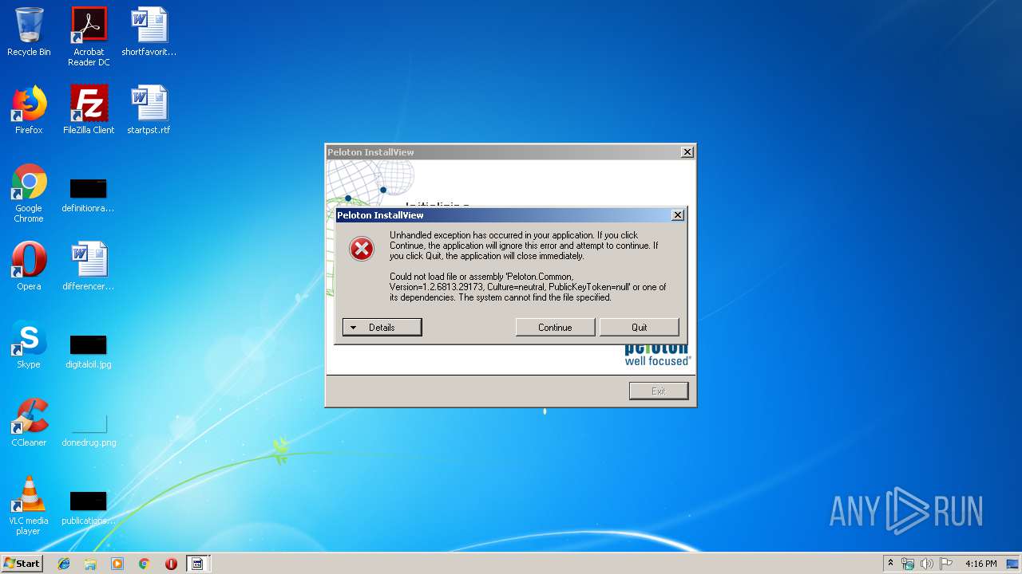Click the 'Could not load file or assembly' text
The width and height of the screenshot is (1022, 574).
[x=528, y=287]
